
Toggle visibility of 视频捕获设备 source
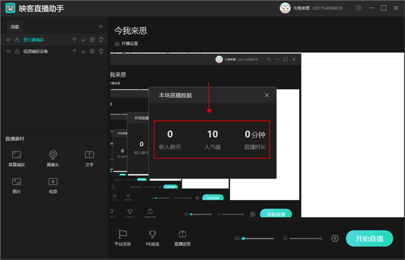tap(9, 51)
